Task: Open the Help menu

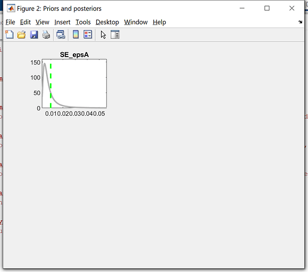Action: [x=159, y=22]
